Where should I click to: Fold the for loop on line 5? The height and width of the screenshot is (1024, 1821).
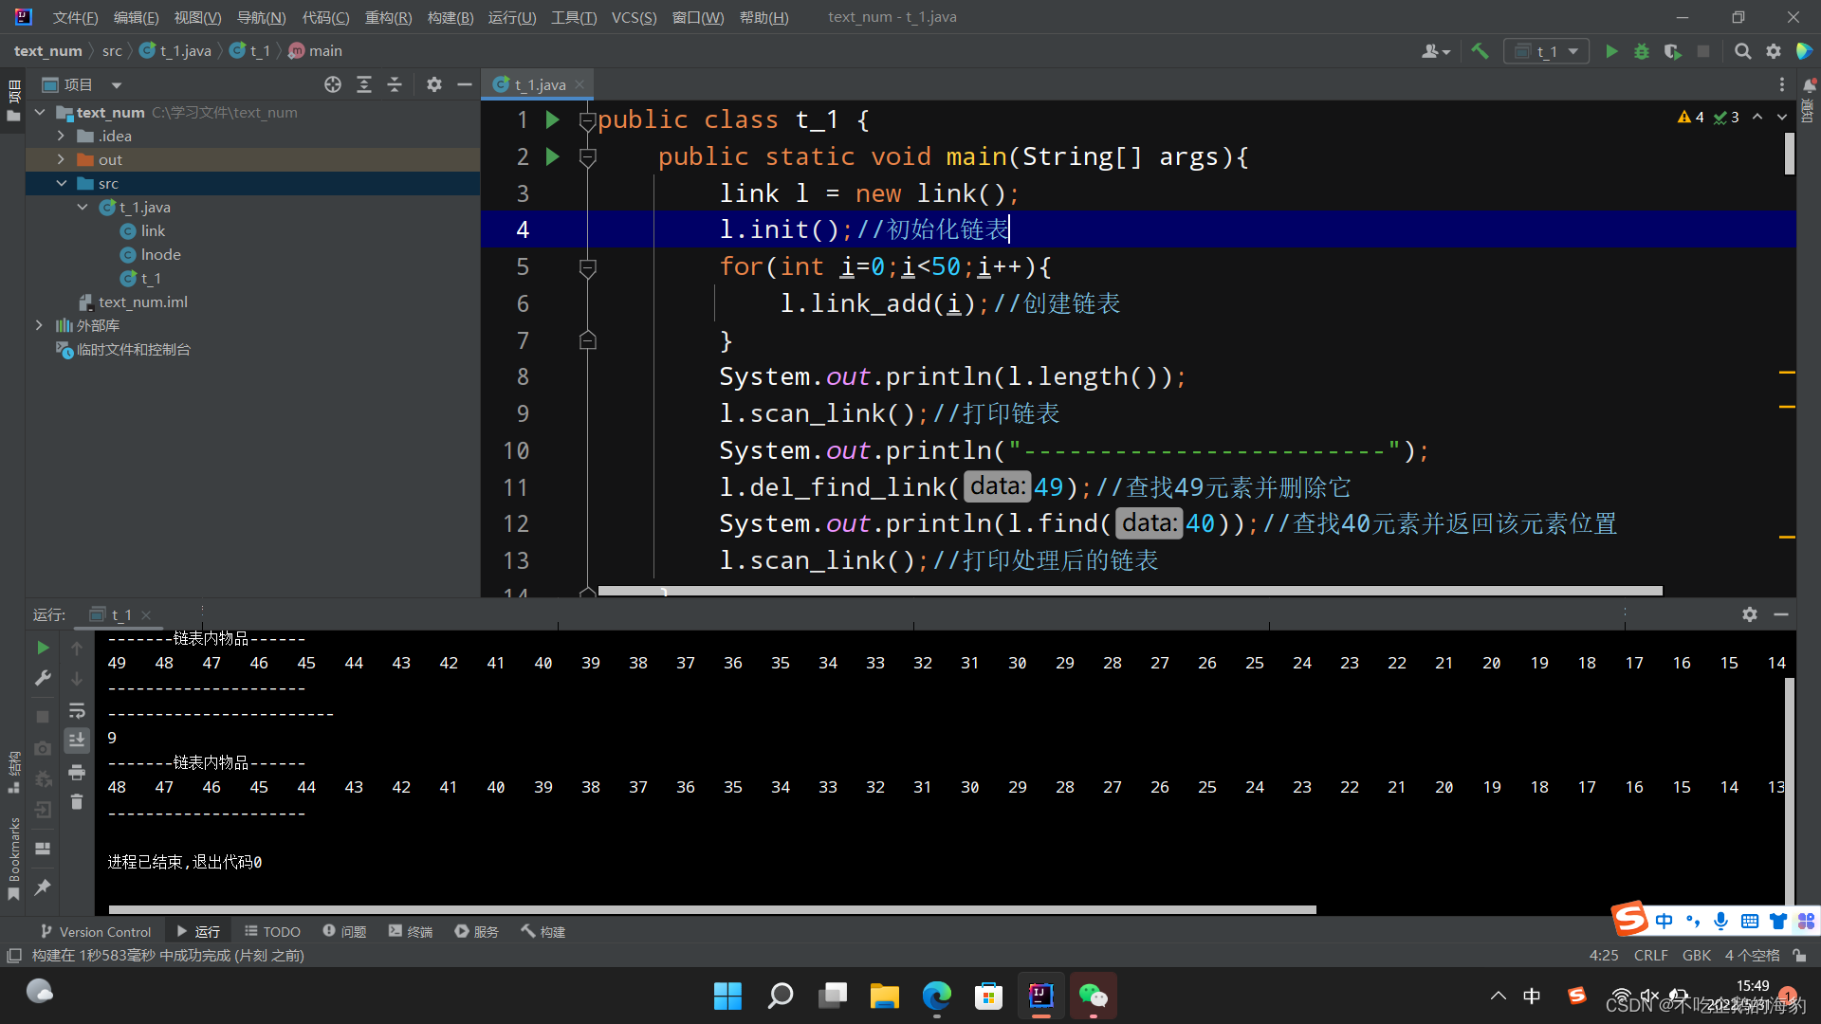point(588,268)
